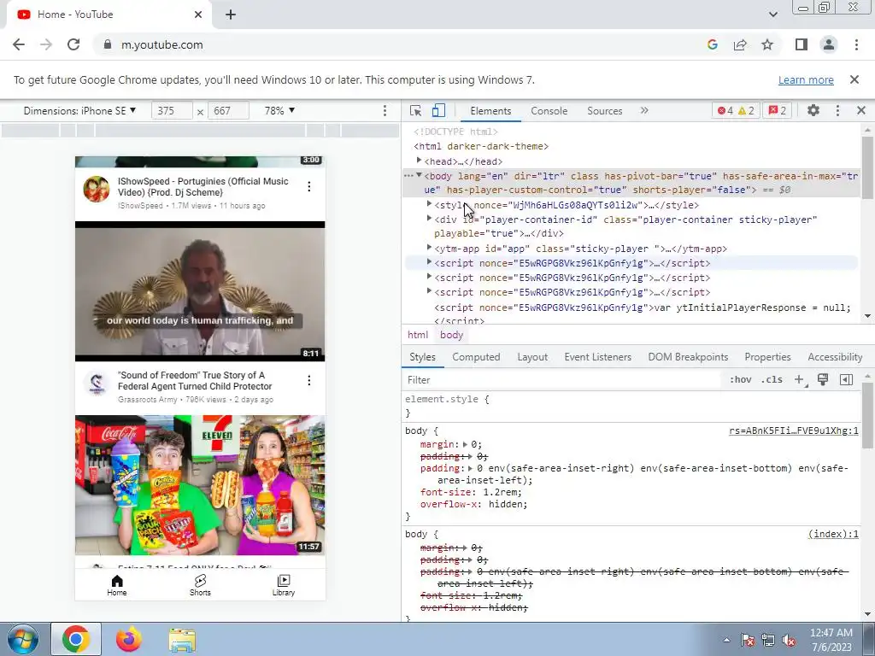The width and height of the screenshot is (875, 656).
Task: Open the Chrome side panel
Action: click(802, 44)
